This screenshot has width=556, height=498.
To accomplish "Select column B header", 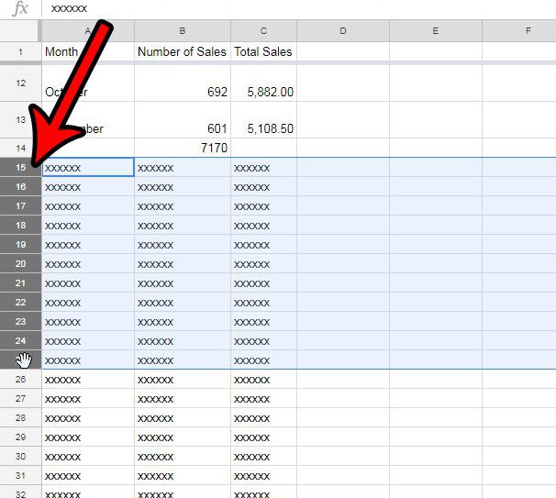I will 183,31.
